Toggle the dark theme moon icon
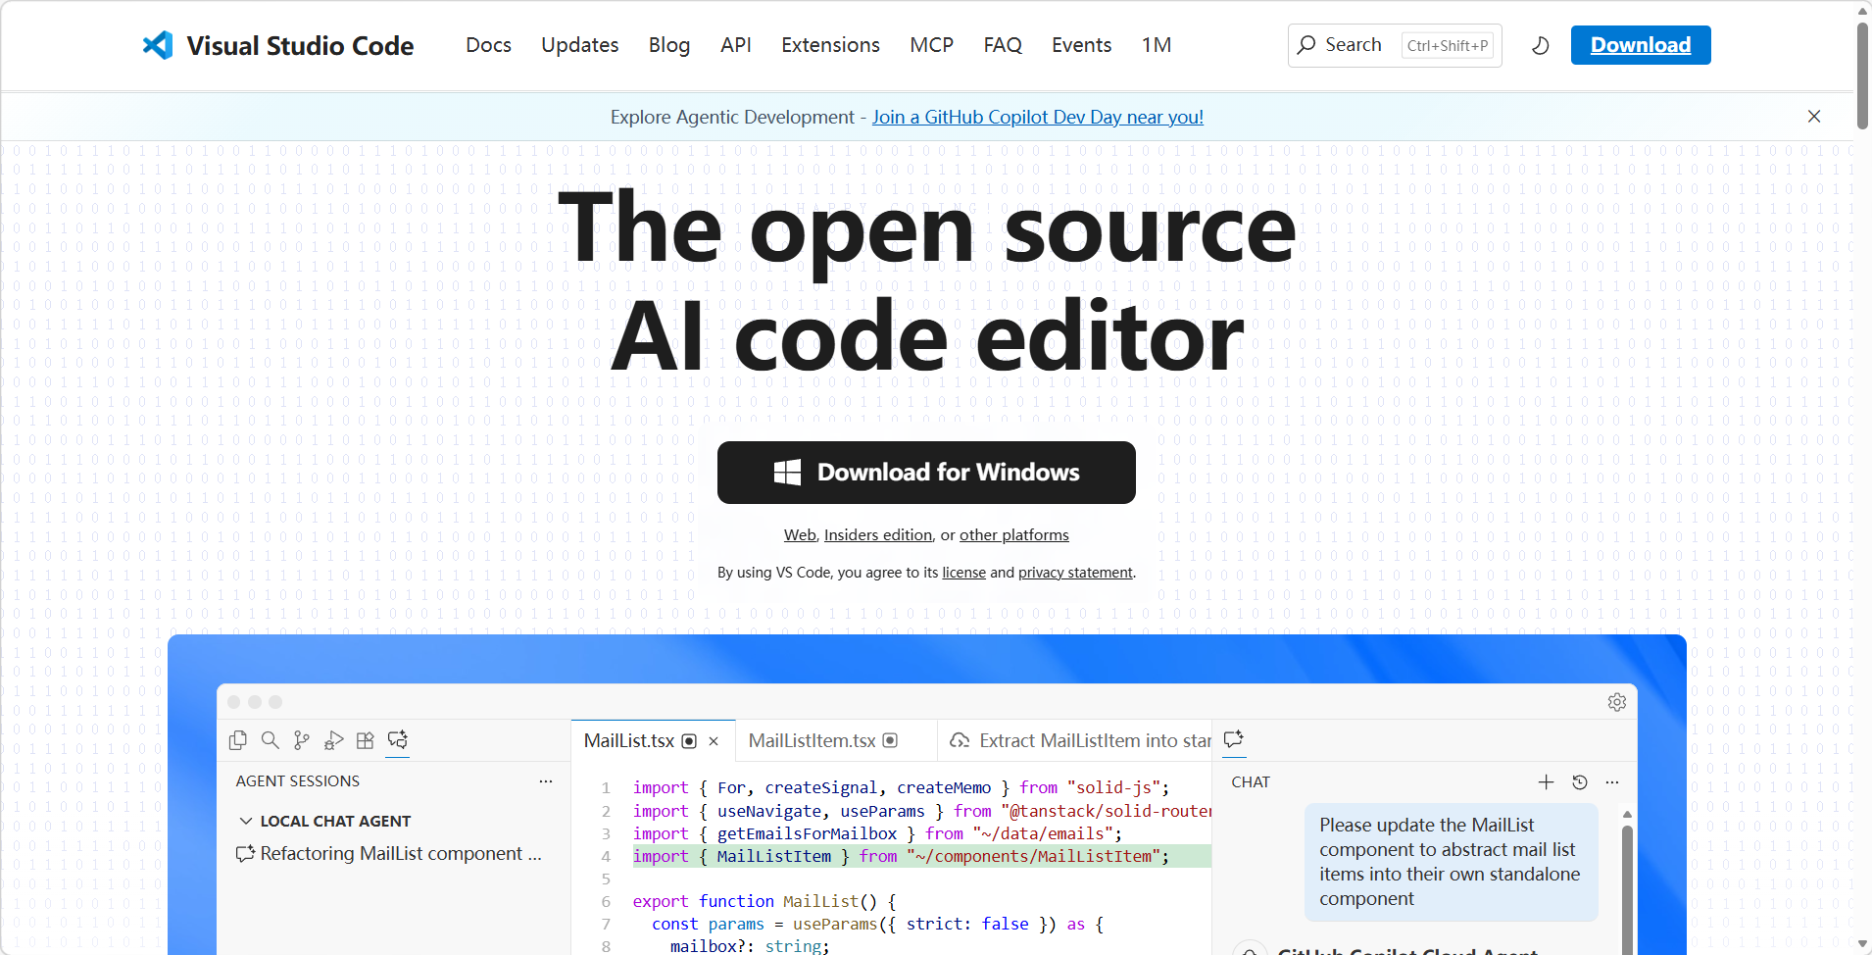 [1540, 45]
